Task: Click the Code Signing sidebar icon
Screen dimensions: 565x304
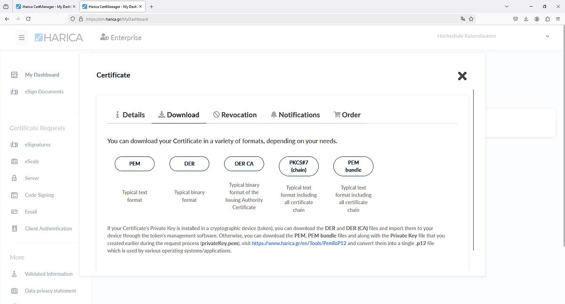Action: tap(14, 195)
